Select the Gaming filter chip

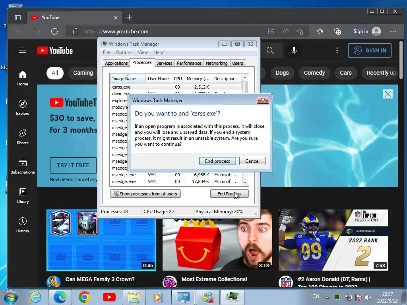[x=83, y=73]
